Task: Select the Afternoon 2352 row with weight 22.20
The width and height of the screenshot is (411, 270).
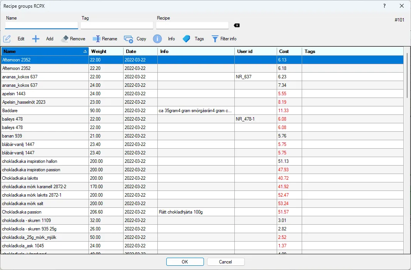Action: pyautogui.click(x=202, y=68)
